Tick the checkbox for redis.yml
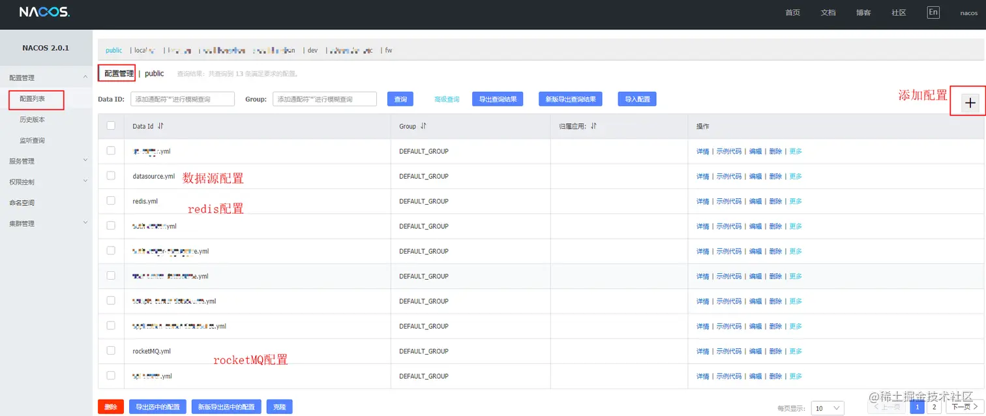Image resolution: width=986 pixels, height=416 pixels. [x=111, y=201]
